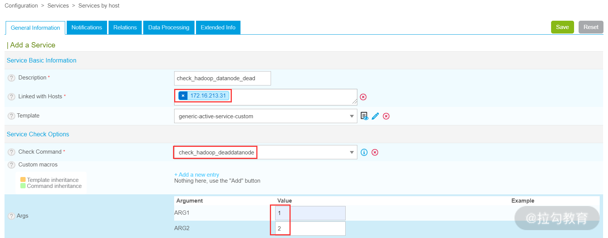Click into ARG1 value field
The width and height of the screenshot is (608, 238).
(310, 213)
